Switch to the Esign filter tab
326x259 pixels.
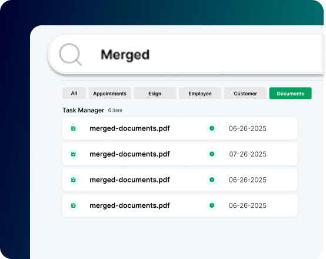pos(155,93)
